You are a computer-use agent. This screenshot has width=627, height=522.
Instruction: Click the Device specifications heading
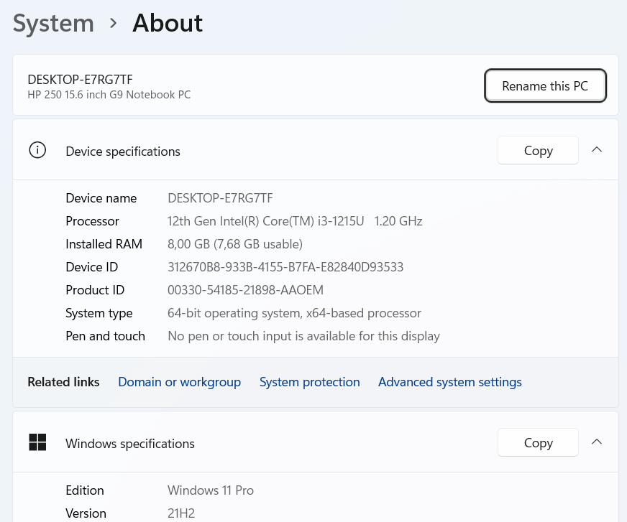coord(123,152)
